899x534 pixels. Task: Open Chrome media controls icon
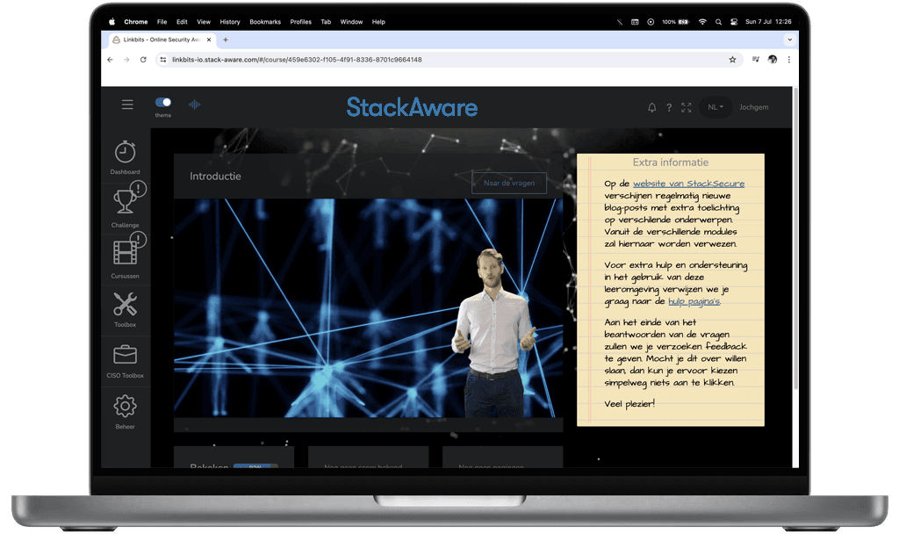(x=756, y=60)
